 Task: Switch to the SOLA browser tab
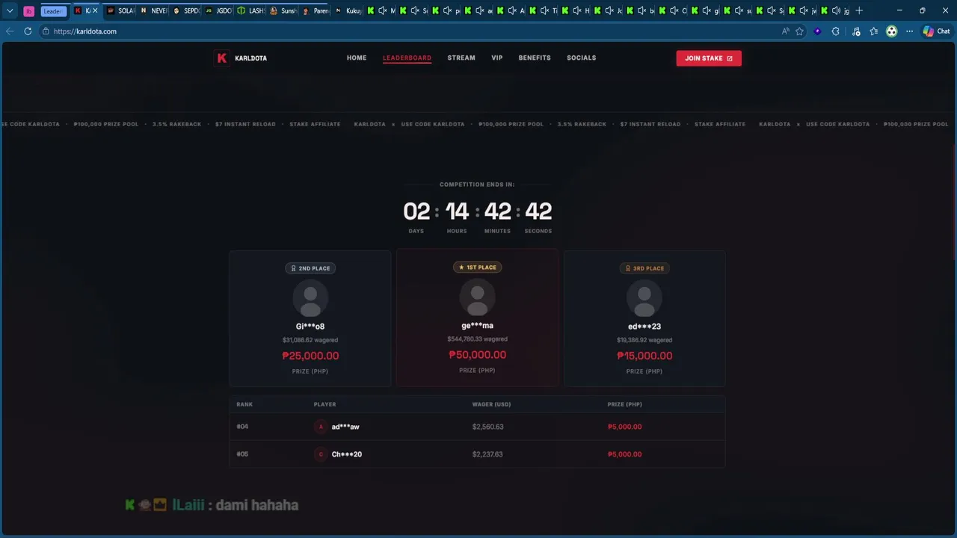click(x=120, y=10)
